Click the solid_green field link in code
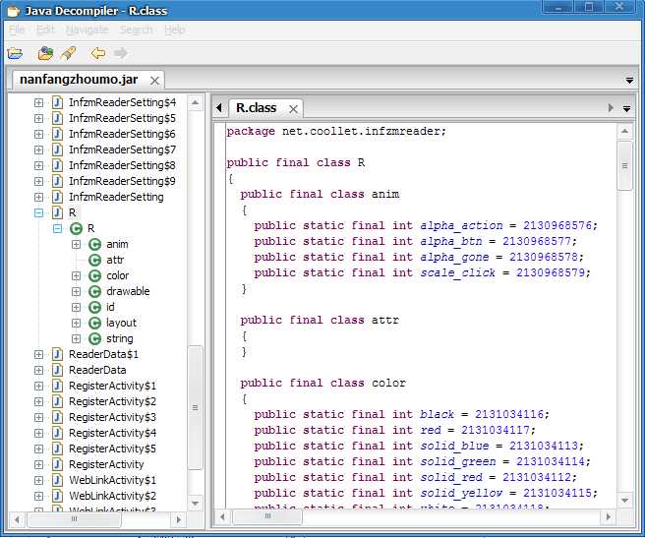The height and width of the screenshot is (538, 645). tap(458, 462)
